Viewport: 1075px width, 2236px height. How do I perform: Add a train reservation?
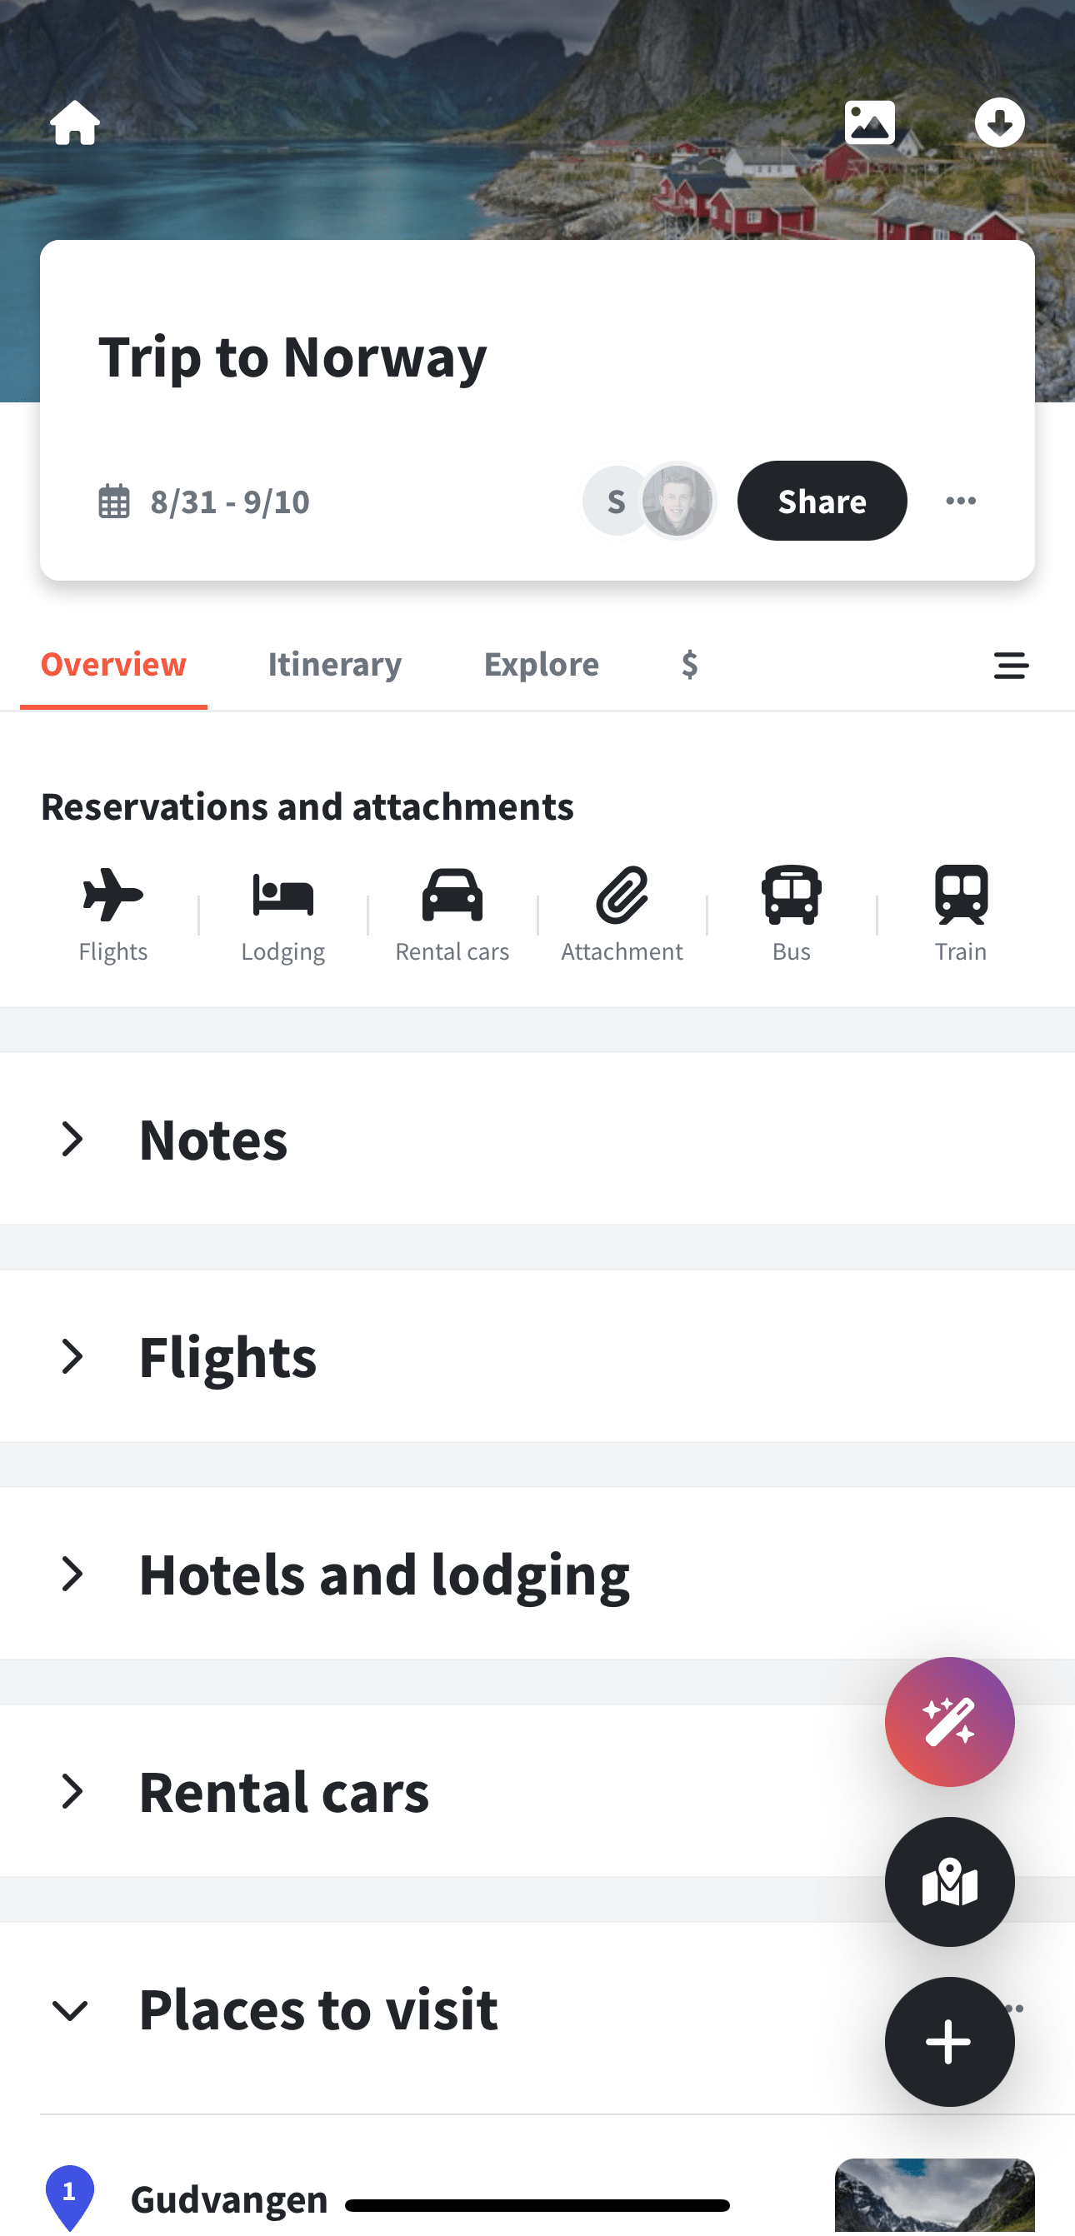point(960,914)
